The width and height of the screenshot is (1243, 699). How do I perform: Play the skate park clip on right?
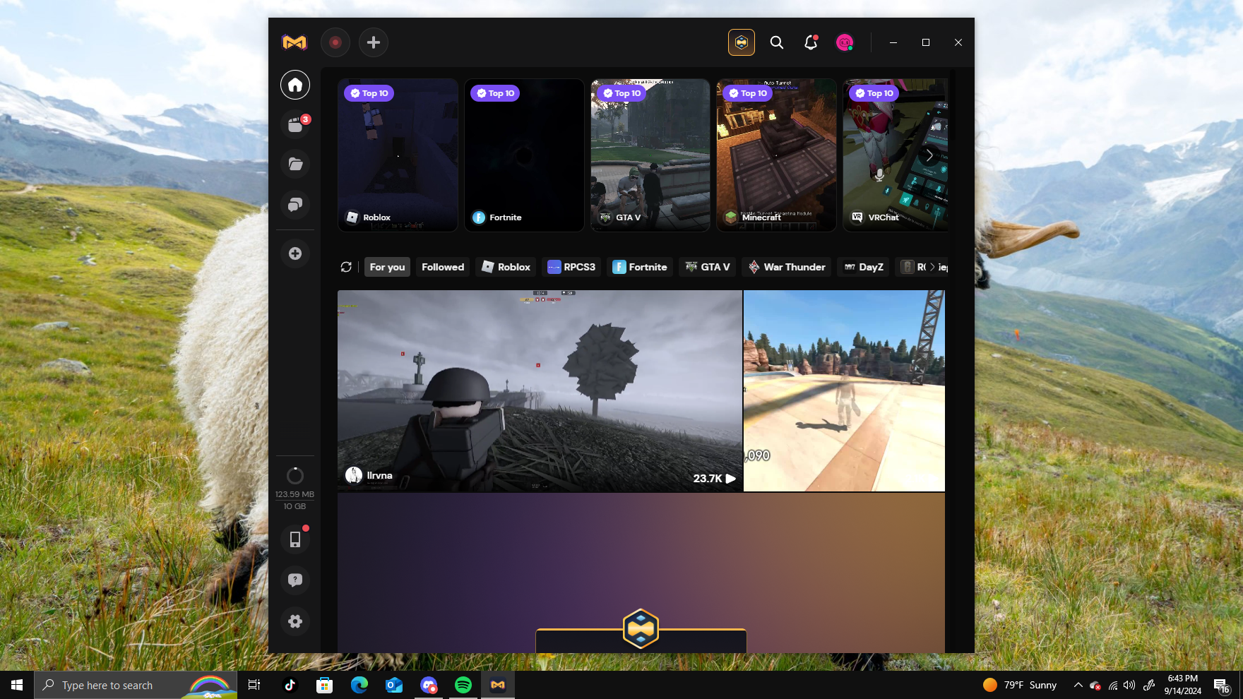click(844, 390)
